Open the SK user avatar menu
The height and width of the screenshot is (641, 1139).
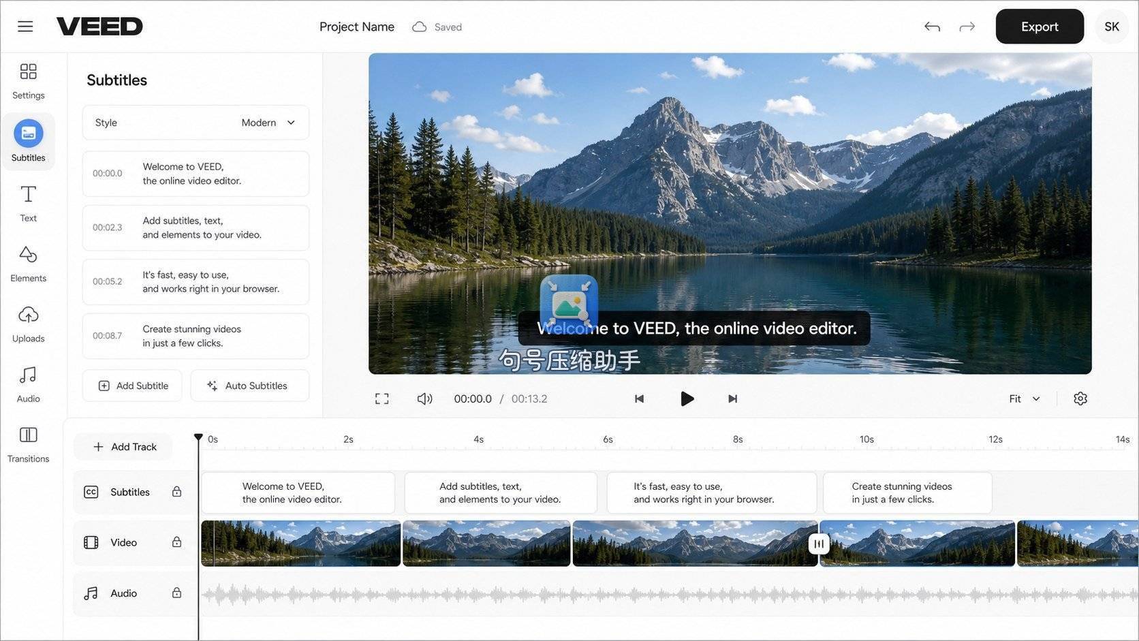pyautogui.click(x=1112, y=27)
